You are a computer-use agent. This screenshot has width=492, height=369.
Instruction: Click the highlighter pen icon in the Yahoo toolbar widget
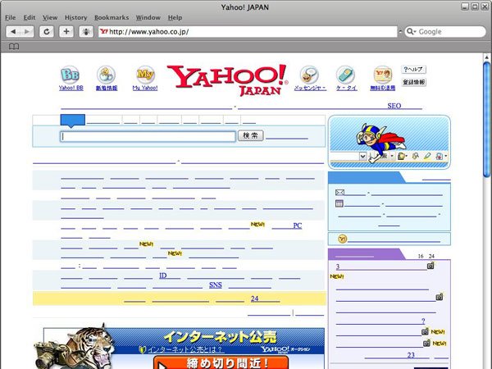pyautogui.click(x=427, y=156)
